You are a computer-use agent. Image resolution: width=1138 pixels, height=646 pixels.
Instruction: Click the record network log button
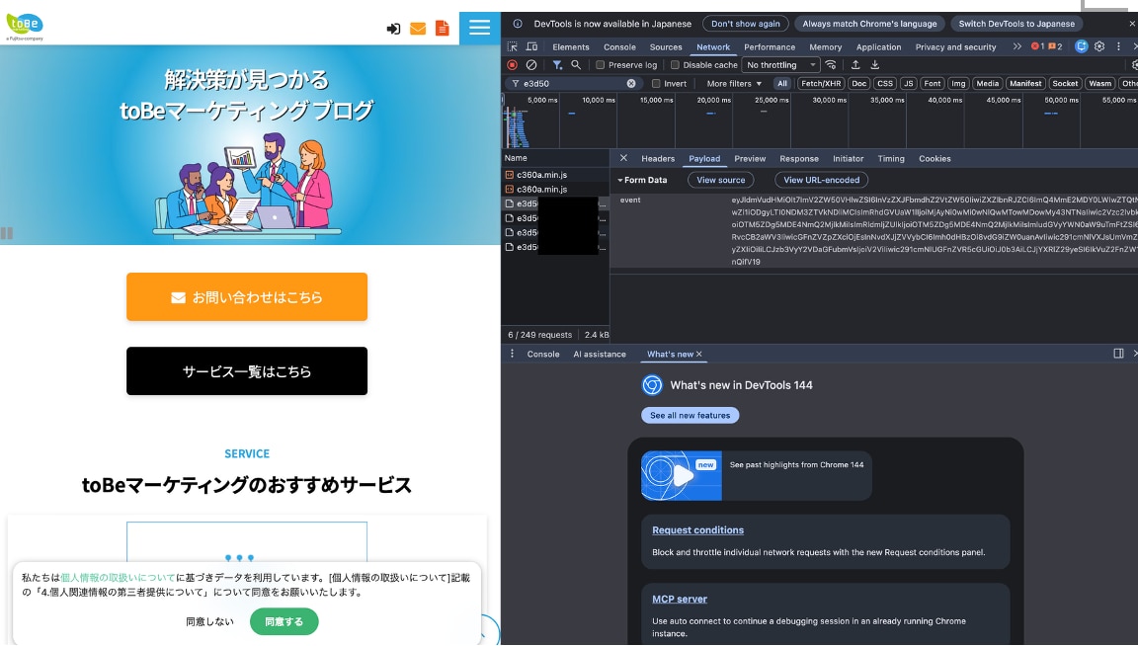tap(512, 65)
